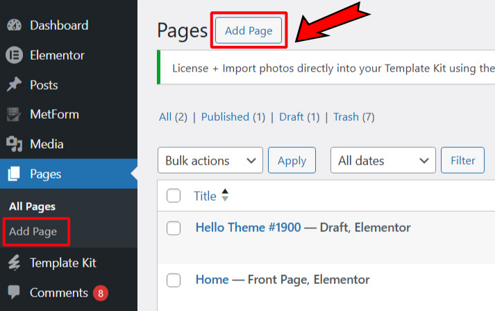Click the Pages document icon
The width and height of the screenshot is (495, 311).
coord(14,174)
